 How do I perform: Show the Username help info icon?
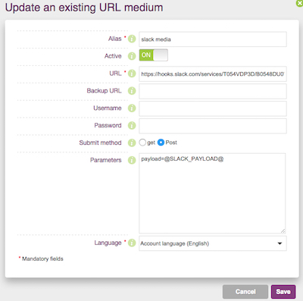132,108
